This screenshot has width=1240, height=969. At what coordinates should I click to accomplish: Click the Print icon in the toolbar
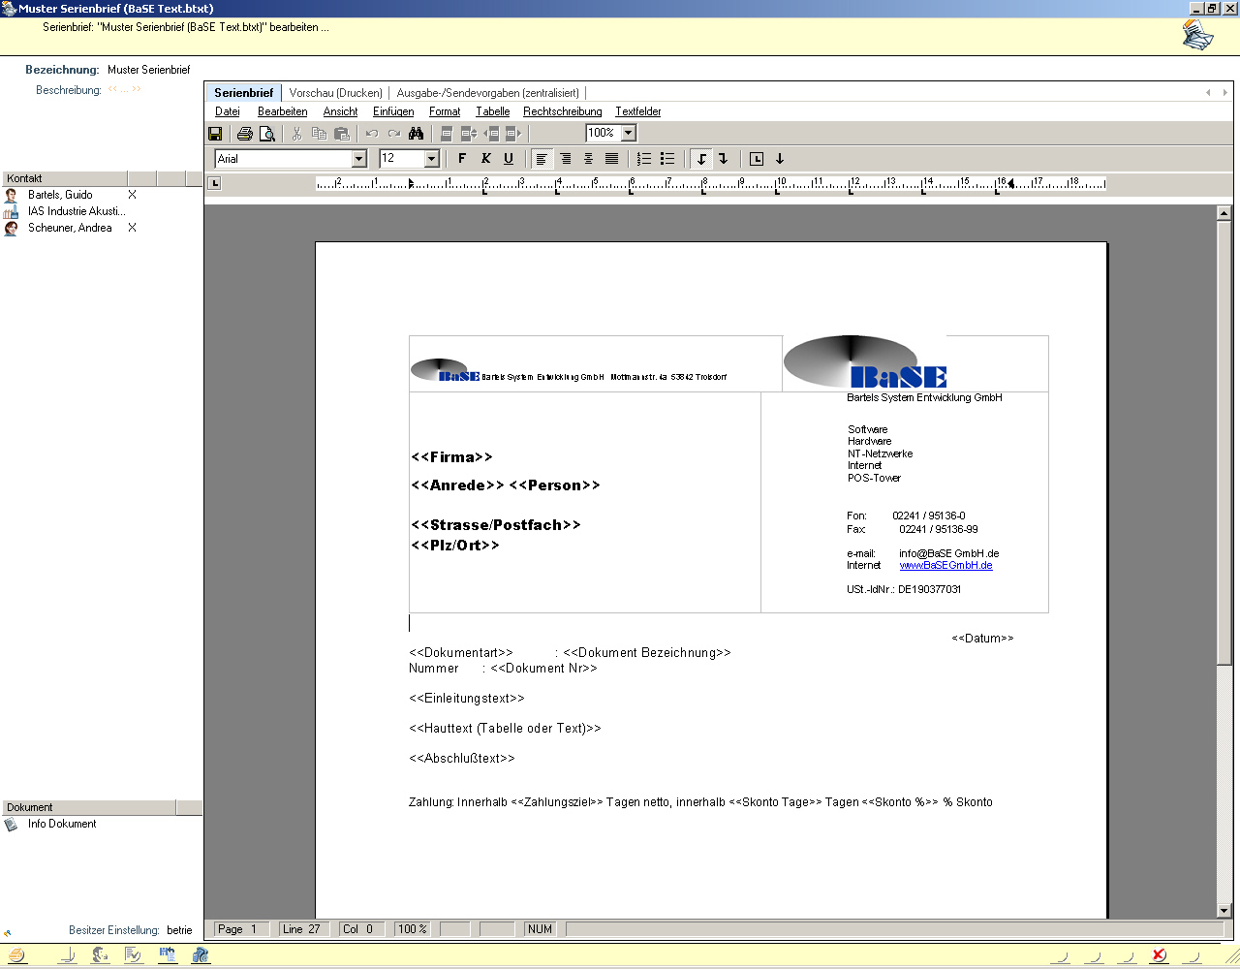[245, 134]
